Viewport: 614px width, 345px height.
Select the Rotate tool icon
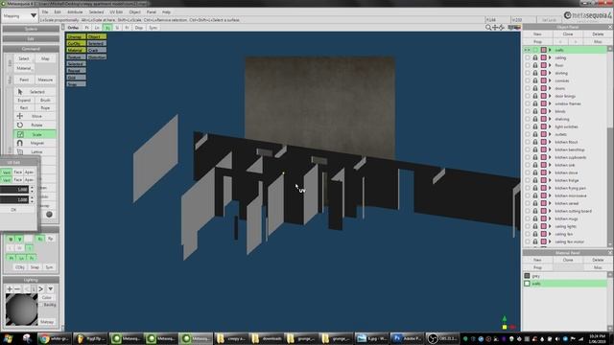[x=19, y=126]
